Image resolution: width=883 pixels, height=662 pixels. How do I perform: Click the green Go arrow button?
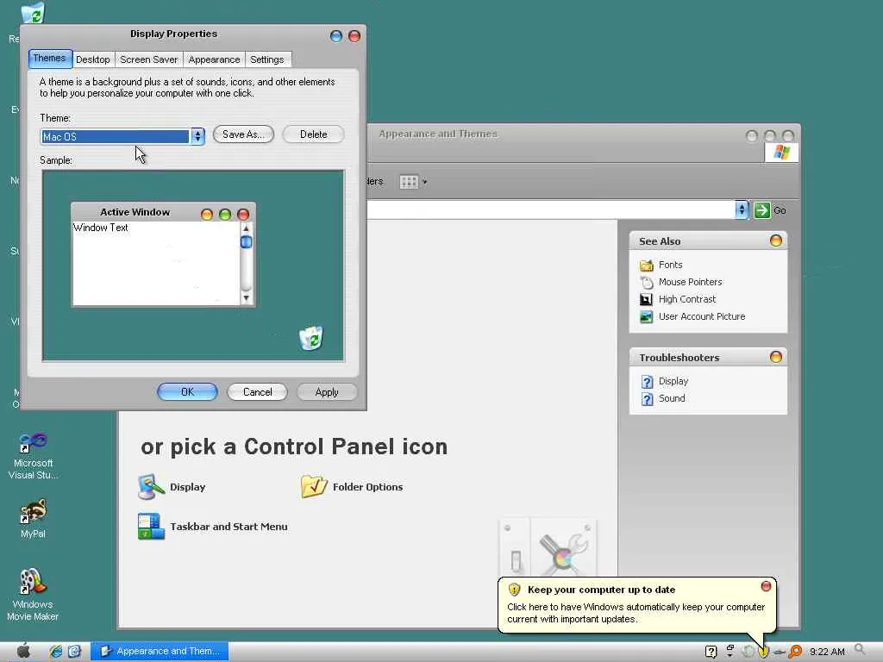click(x=762, y=210)
